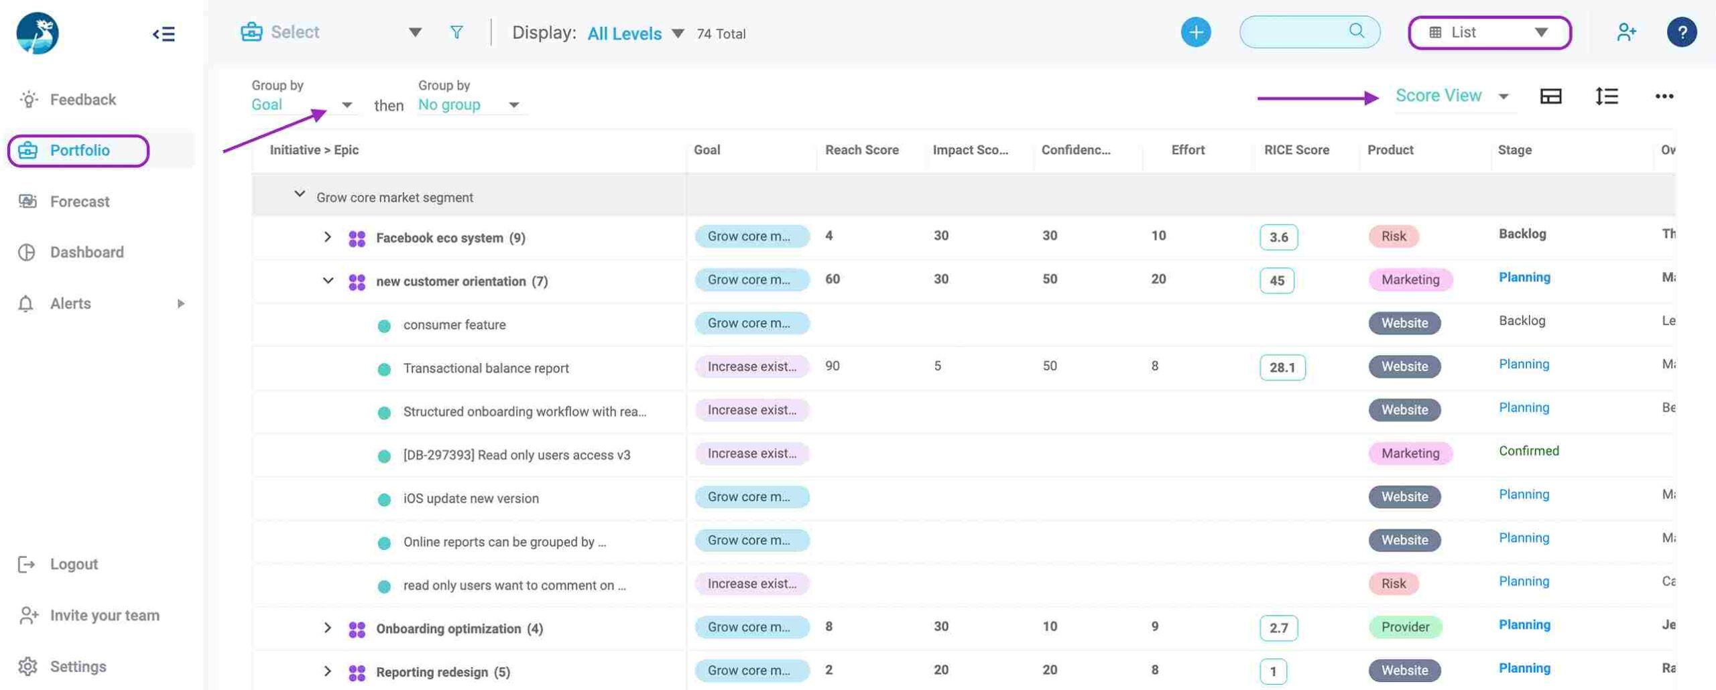Sort by the RICE Score column header
Viewport: 1716px width, 690px height.
(x=1296, y=150)
